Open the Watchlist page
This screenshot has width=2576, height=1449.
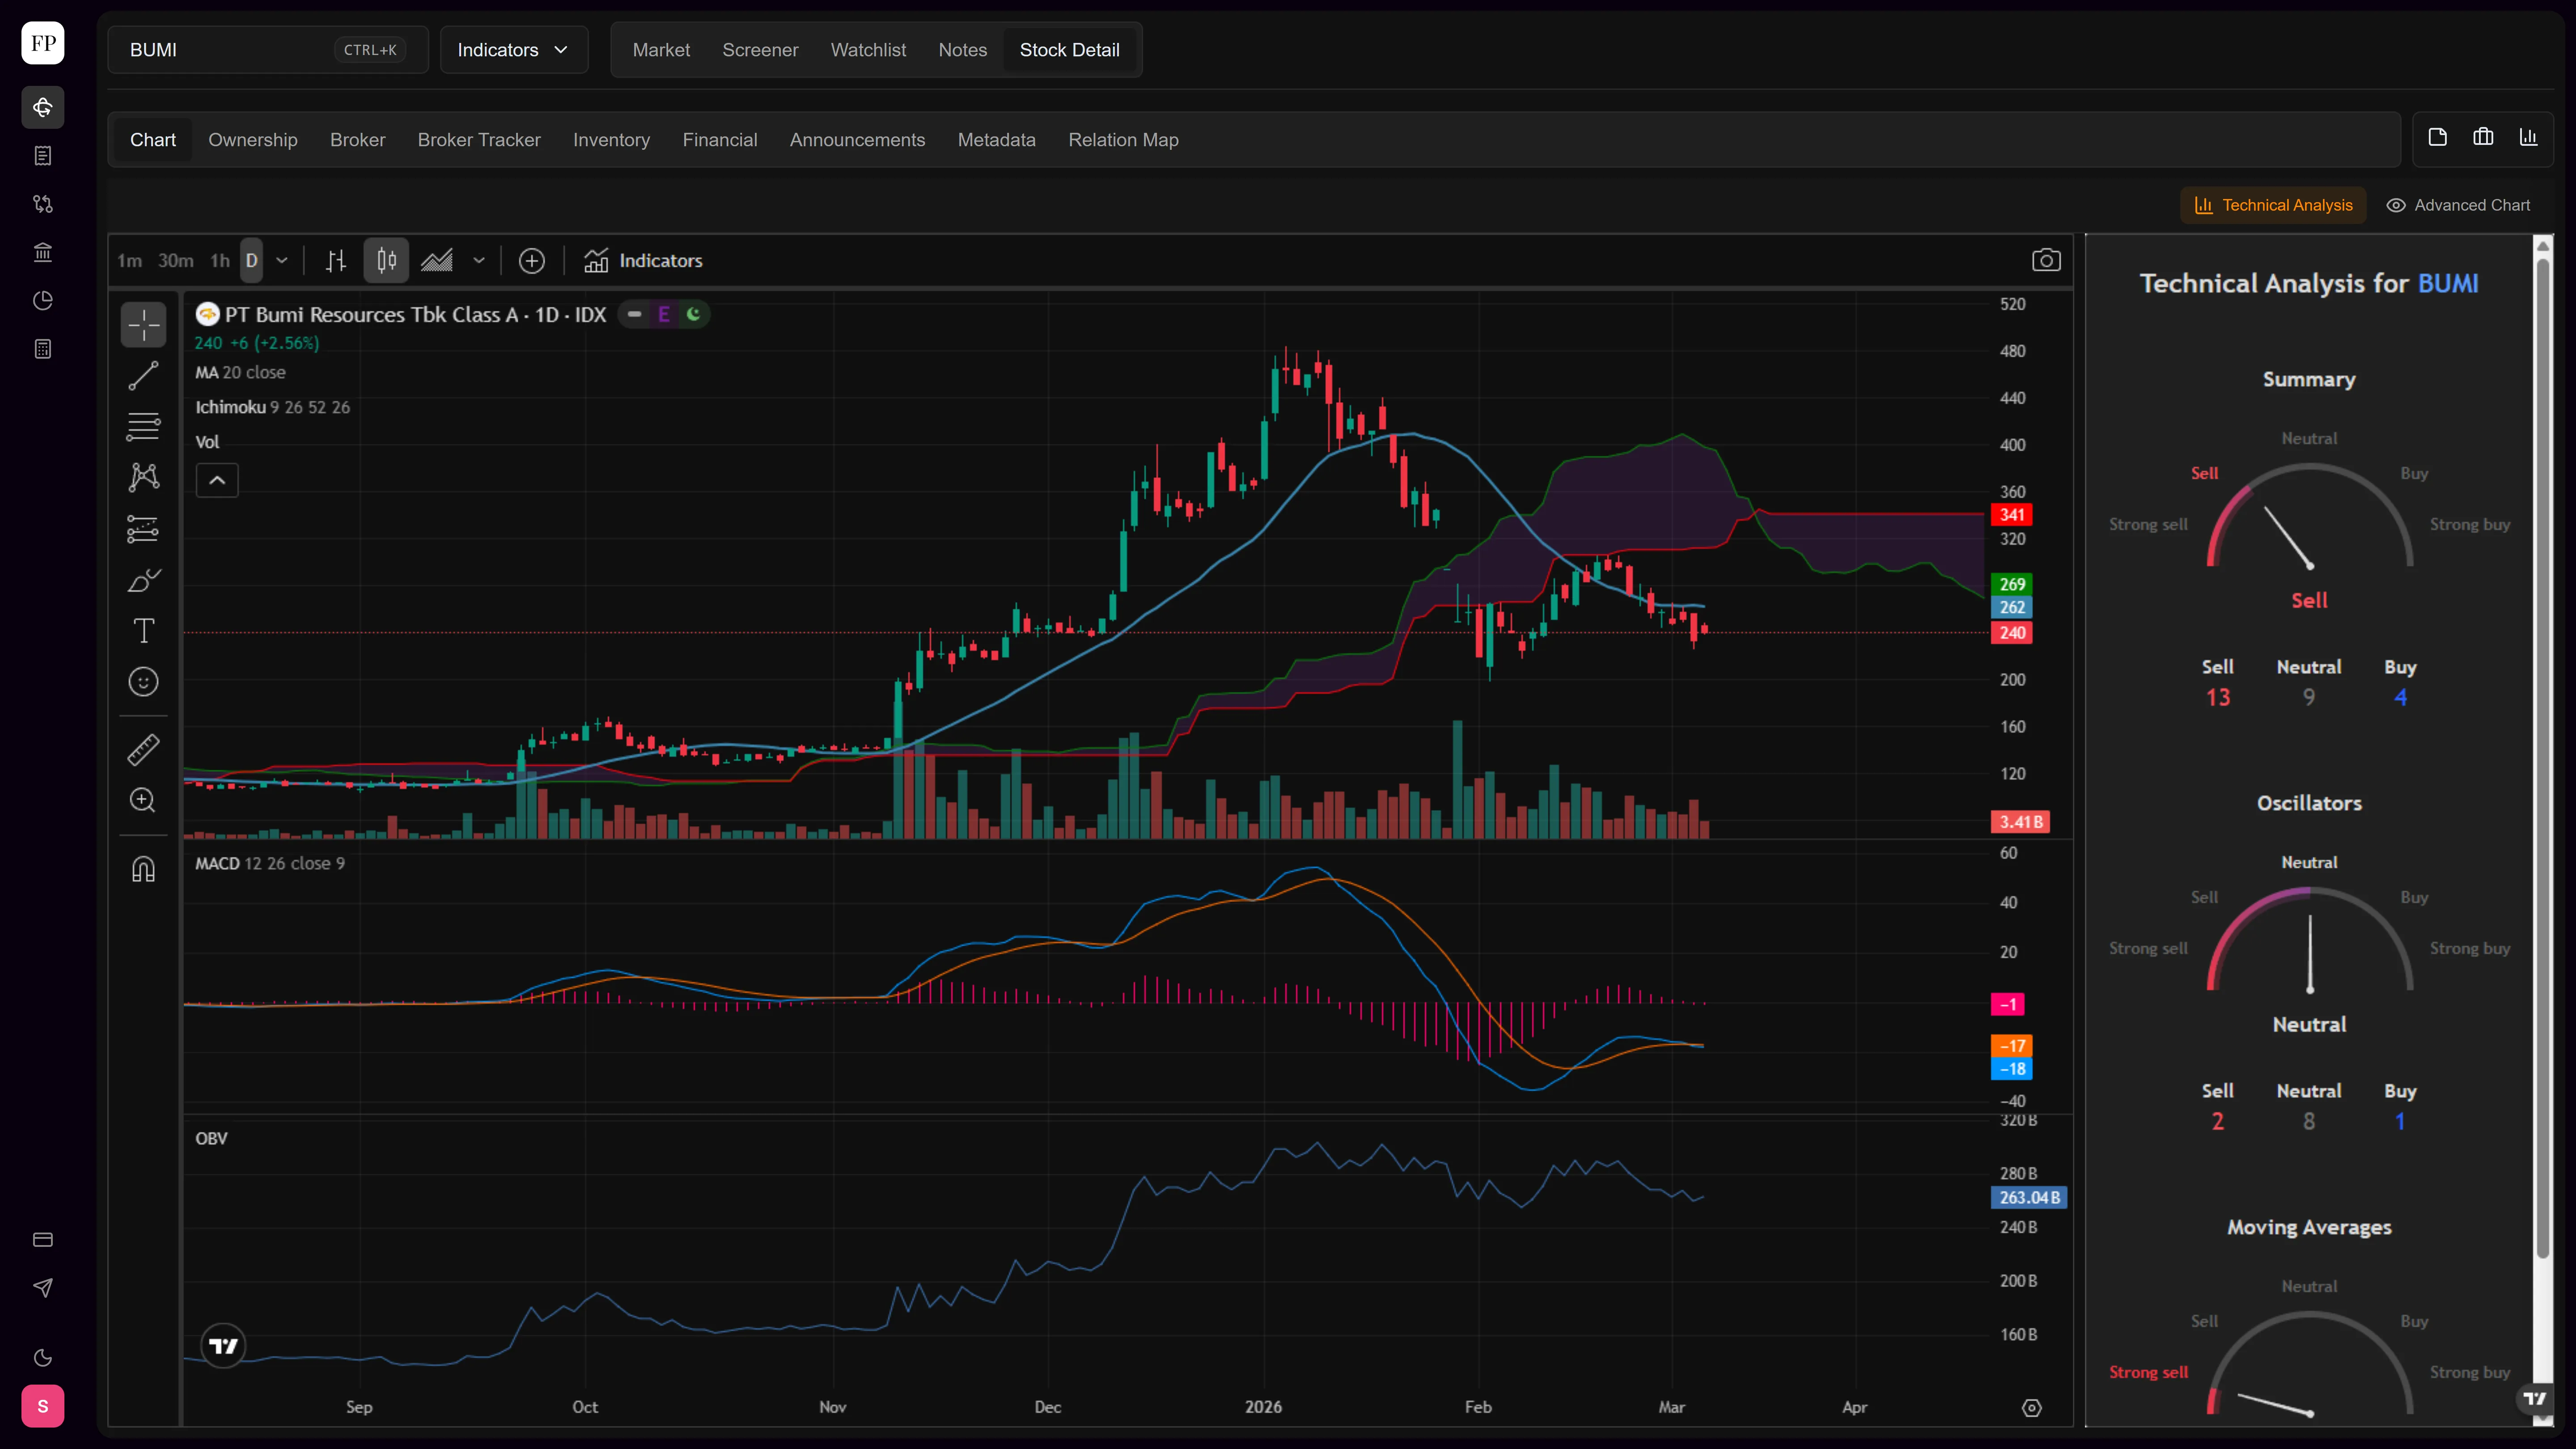[x=868, y=50]
